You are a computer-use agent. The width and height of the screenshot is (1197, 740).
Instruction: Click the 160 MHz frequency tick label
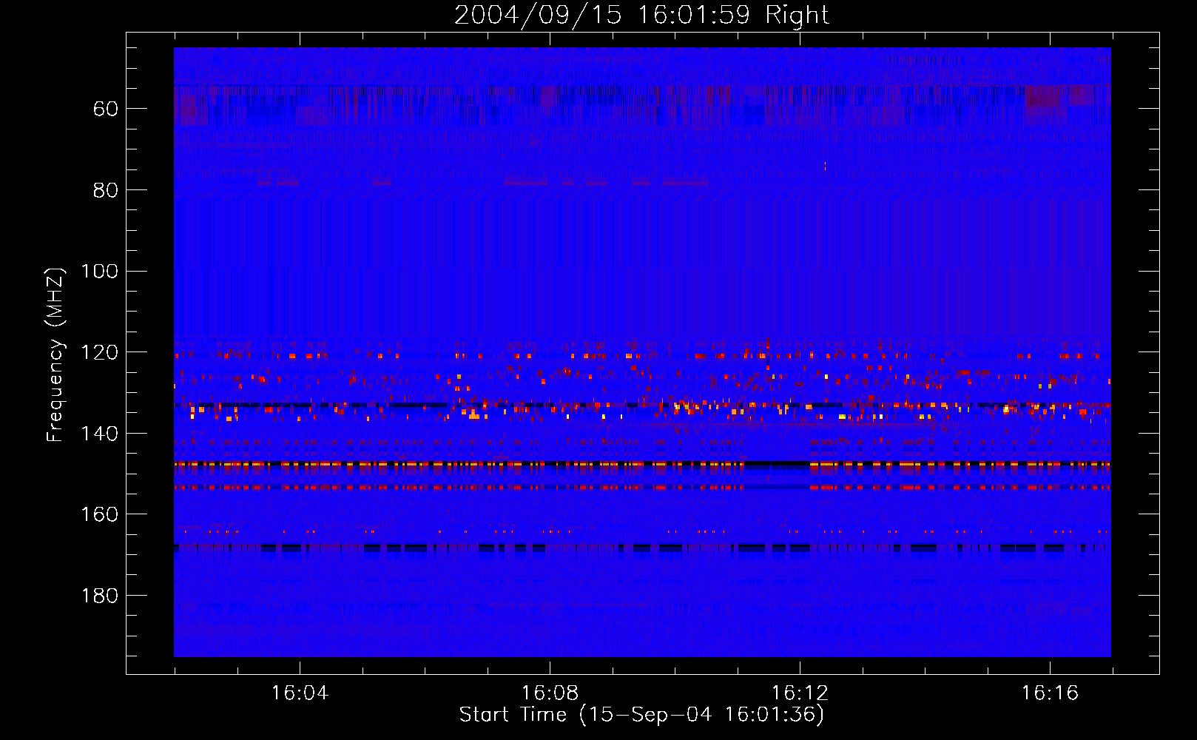click(x=99, y=514)
